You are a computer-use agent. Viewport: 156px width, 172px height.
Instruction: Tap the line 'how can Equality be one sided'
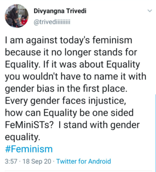pyautogui.click(x=69, y=113)
